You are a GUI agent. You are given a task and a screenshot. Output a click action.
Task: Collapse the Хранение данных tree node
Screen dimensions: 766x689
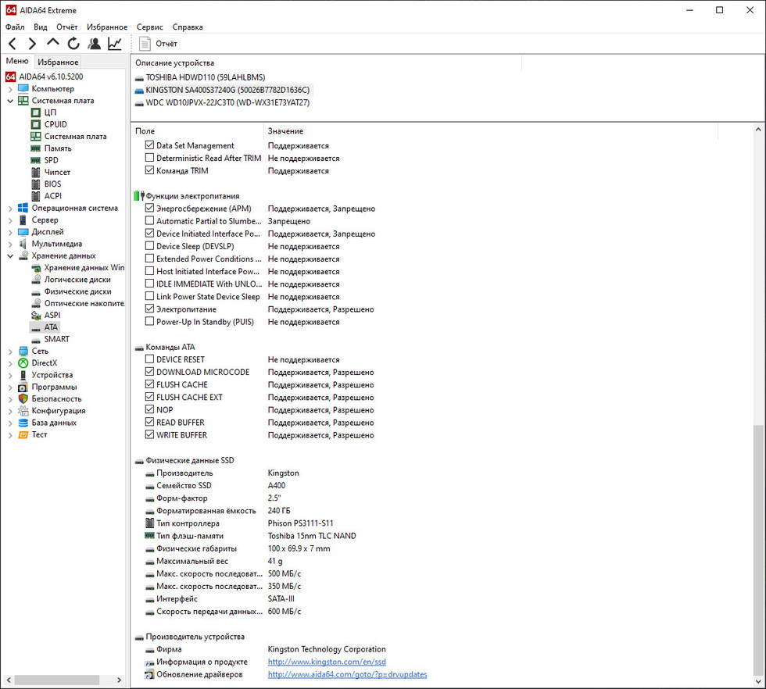[10, 255]
